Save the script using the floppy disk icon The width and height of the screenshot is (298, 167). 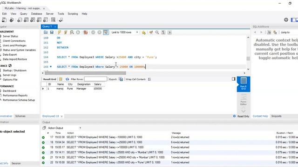(x=52, y=32)
